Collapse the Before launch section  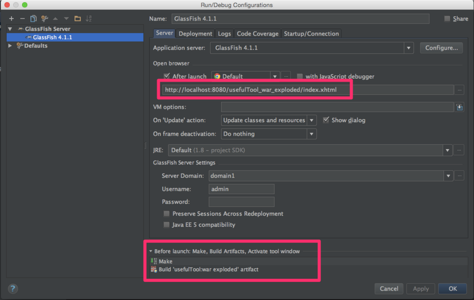(x=150, y=251)
